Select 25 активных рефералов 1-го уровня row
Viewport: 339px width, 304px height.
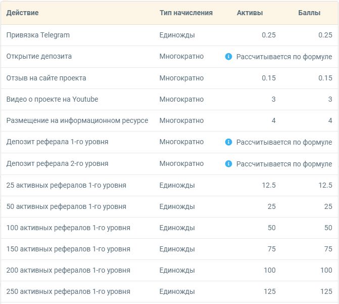point(170,185)
